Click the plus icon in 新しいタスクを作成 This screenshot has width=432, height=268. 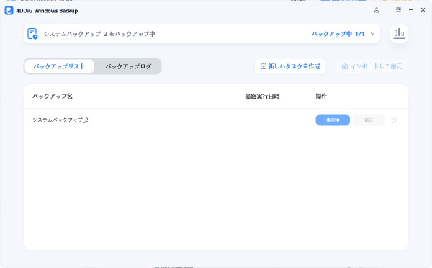tap(263, 66)
